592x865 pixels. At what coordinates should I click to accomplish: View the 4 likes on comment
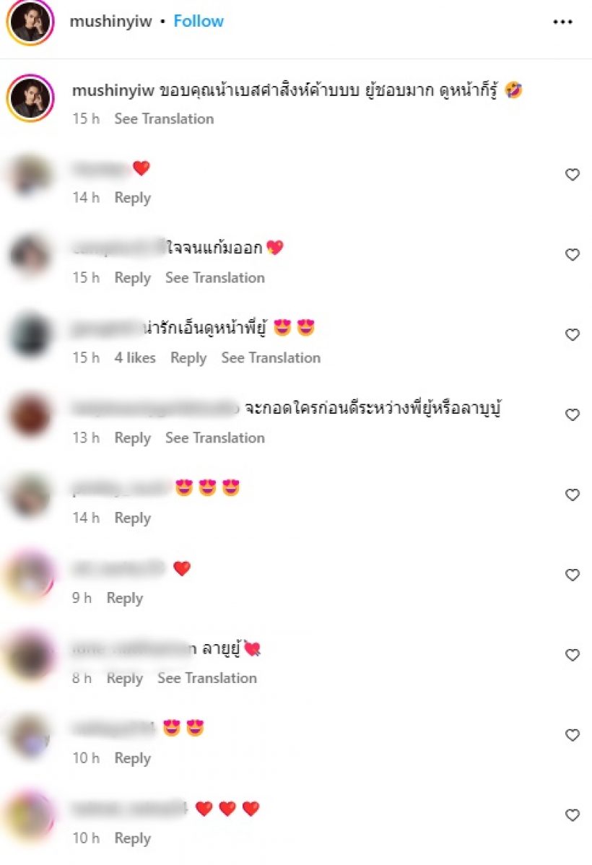[x=135, y=358]
